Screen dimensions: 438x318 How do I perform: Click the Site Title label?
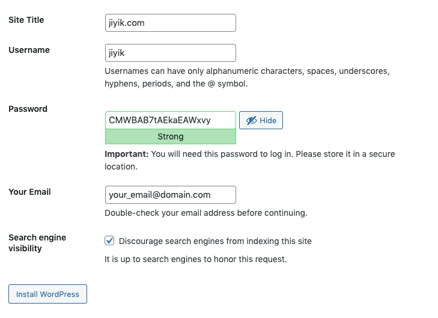(x=26, y=20)
